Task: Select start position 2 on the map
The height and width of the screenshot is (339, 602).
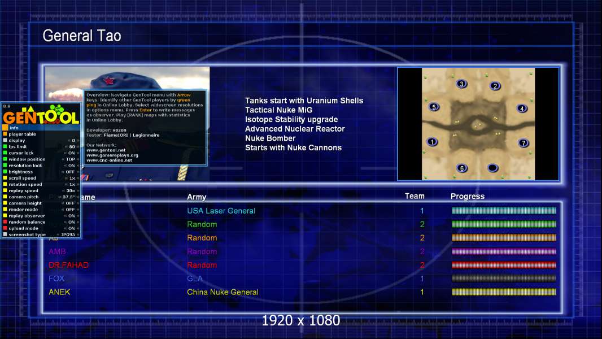Action: point(495,86)
